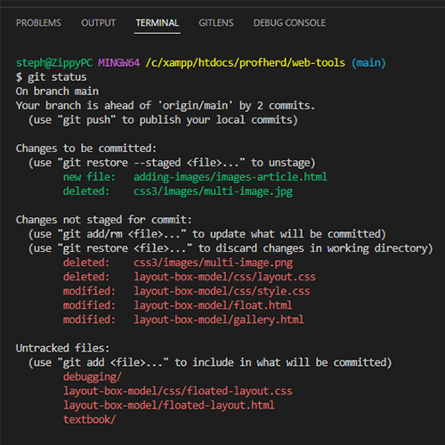Screen dimensions: 445x445
Task: Select the TERMINAL tab
Action: point(158,23)
